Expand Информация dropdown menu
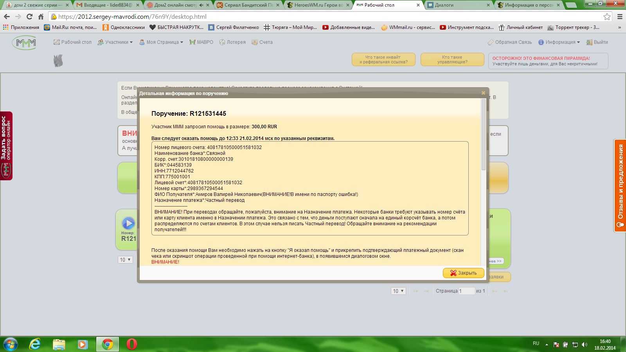The height and width of the screenshot is (352, 626). pyautogui.click(x=559, y=42)
